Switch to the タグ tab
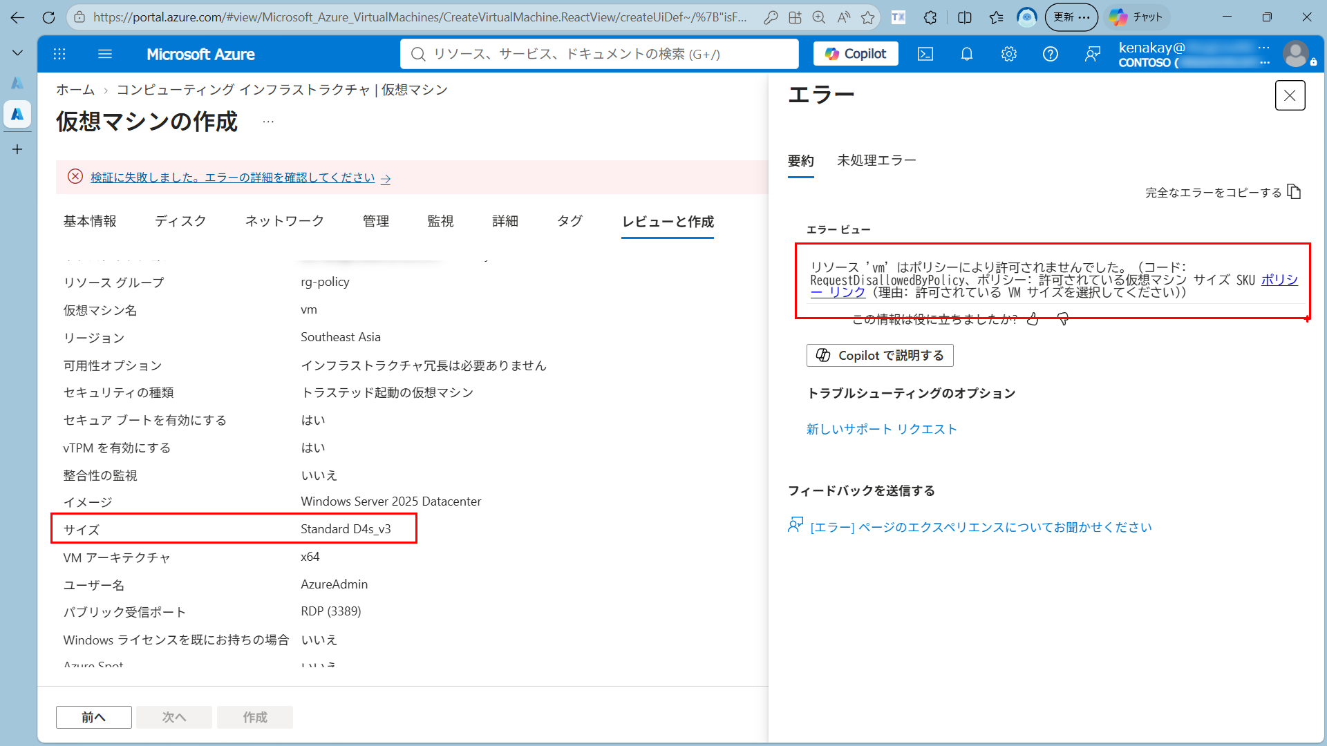The height and width of the screenshot is (746, 1327). point(570,221)
